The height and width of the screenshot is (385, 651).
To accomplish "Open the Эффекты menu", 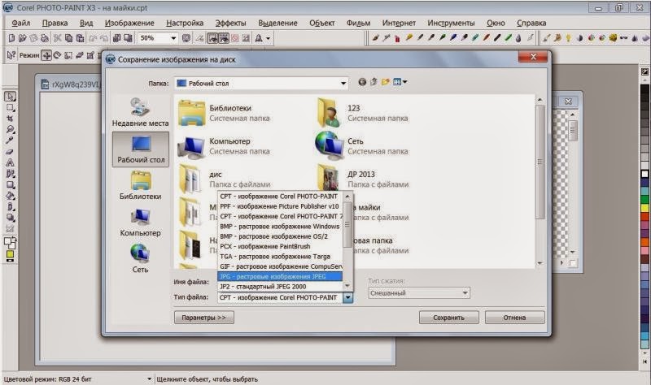I will tap(230, 23).
